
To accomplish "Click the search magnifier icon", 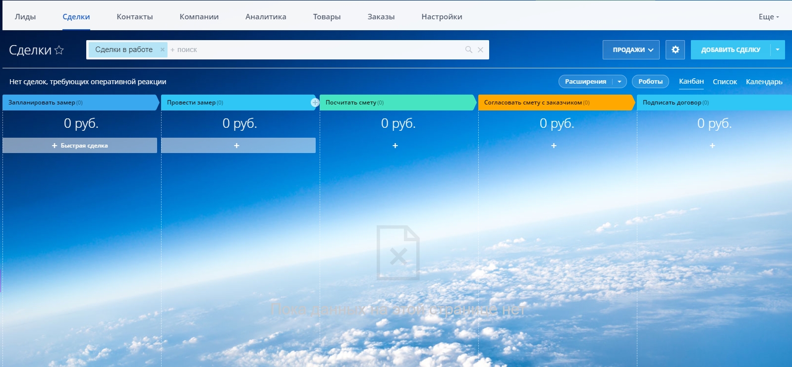I will pos(468,50).
